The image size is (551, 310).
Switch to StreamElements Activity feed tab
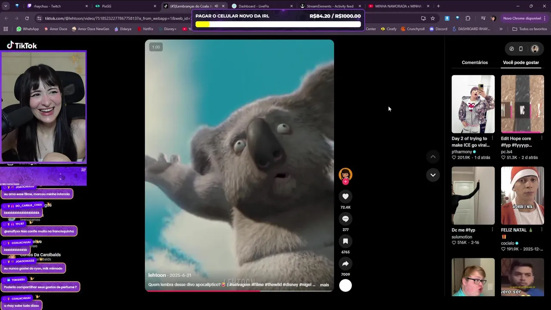331,6
